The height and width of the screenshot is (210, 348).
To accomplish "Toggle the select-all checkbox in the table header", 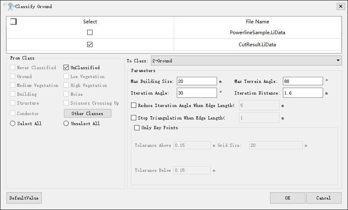I will click(13, 22).
